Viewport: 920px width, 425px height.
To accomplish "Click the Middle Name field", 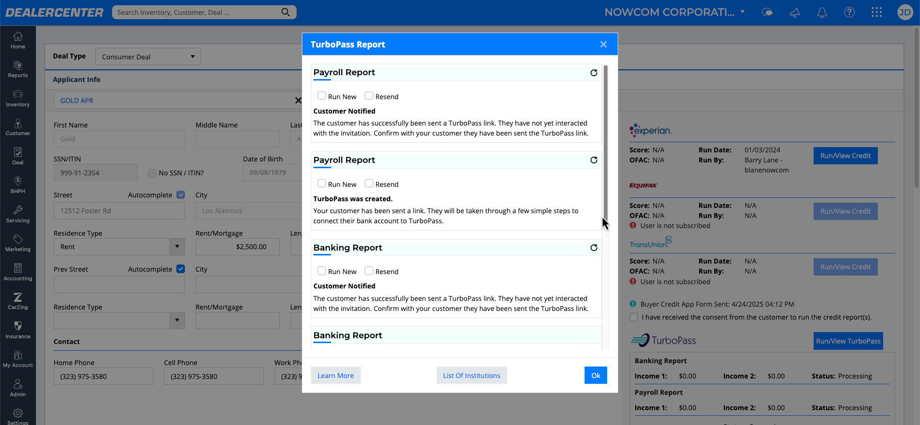I will coord(238,139).
